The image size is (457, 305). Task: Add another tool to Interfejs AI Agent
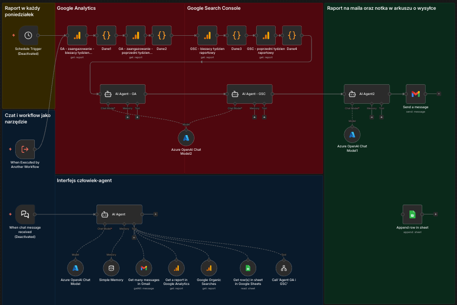tap(134, 237)
